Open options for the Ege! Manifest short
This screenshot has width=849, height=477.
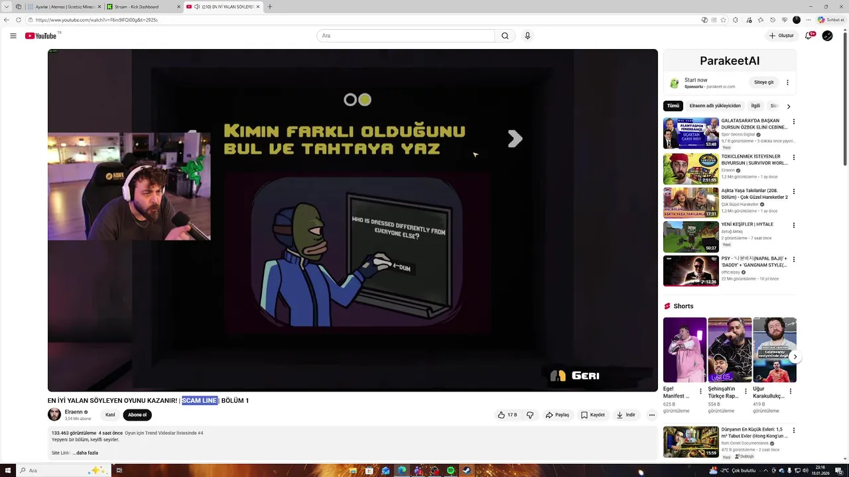pyautogui.click(x=700, y=392)
